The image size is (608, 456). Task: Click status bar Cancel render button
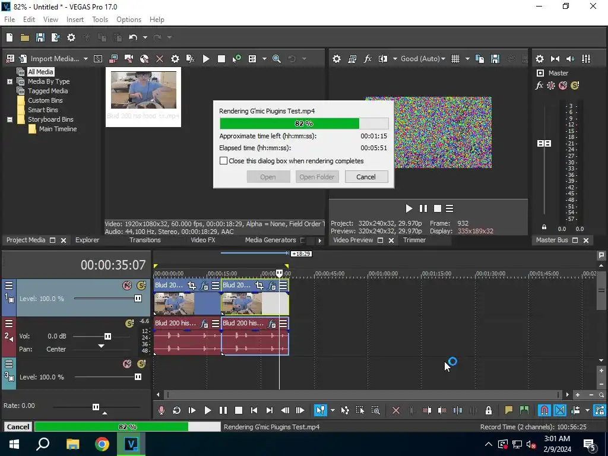click(x=18, y=426)
